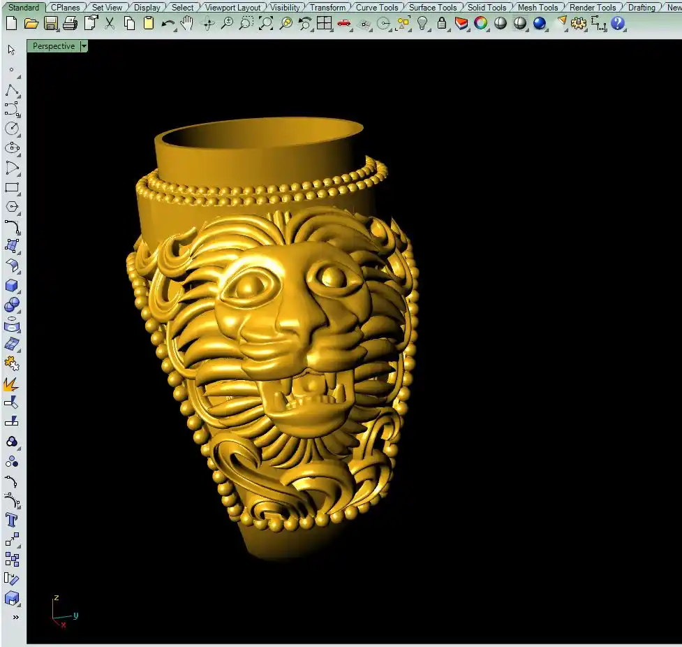Click the Perspective viewport title label
This screenshot has height=647, width=682.
coord(54,46)
